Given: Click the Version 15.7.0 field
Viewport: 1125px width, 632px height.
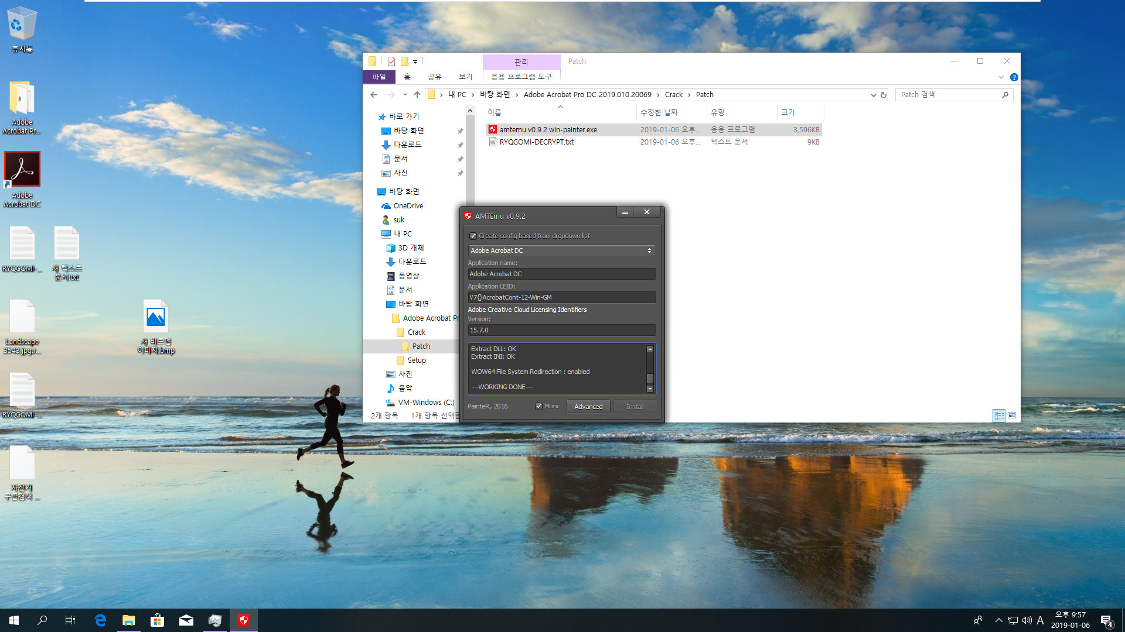Looking at the screenshot, I should [x=562, y=330].
